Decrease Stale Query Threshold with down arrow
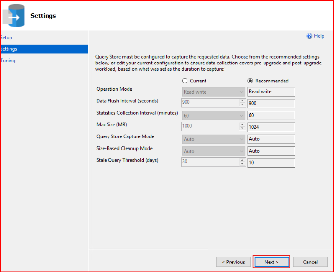334x272 pixels. point(242,164)
